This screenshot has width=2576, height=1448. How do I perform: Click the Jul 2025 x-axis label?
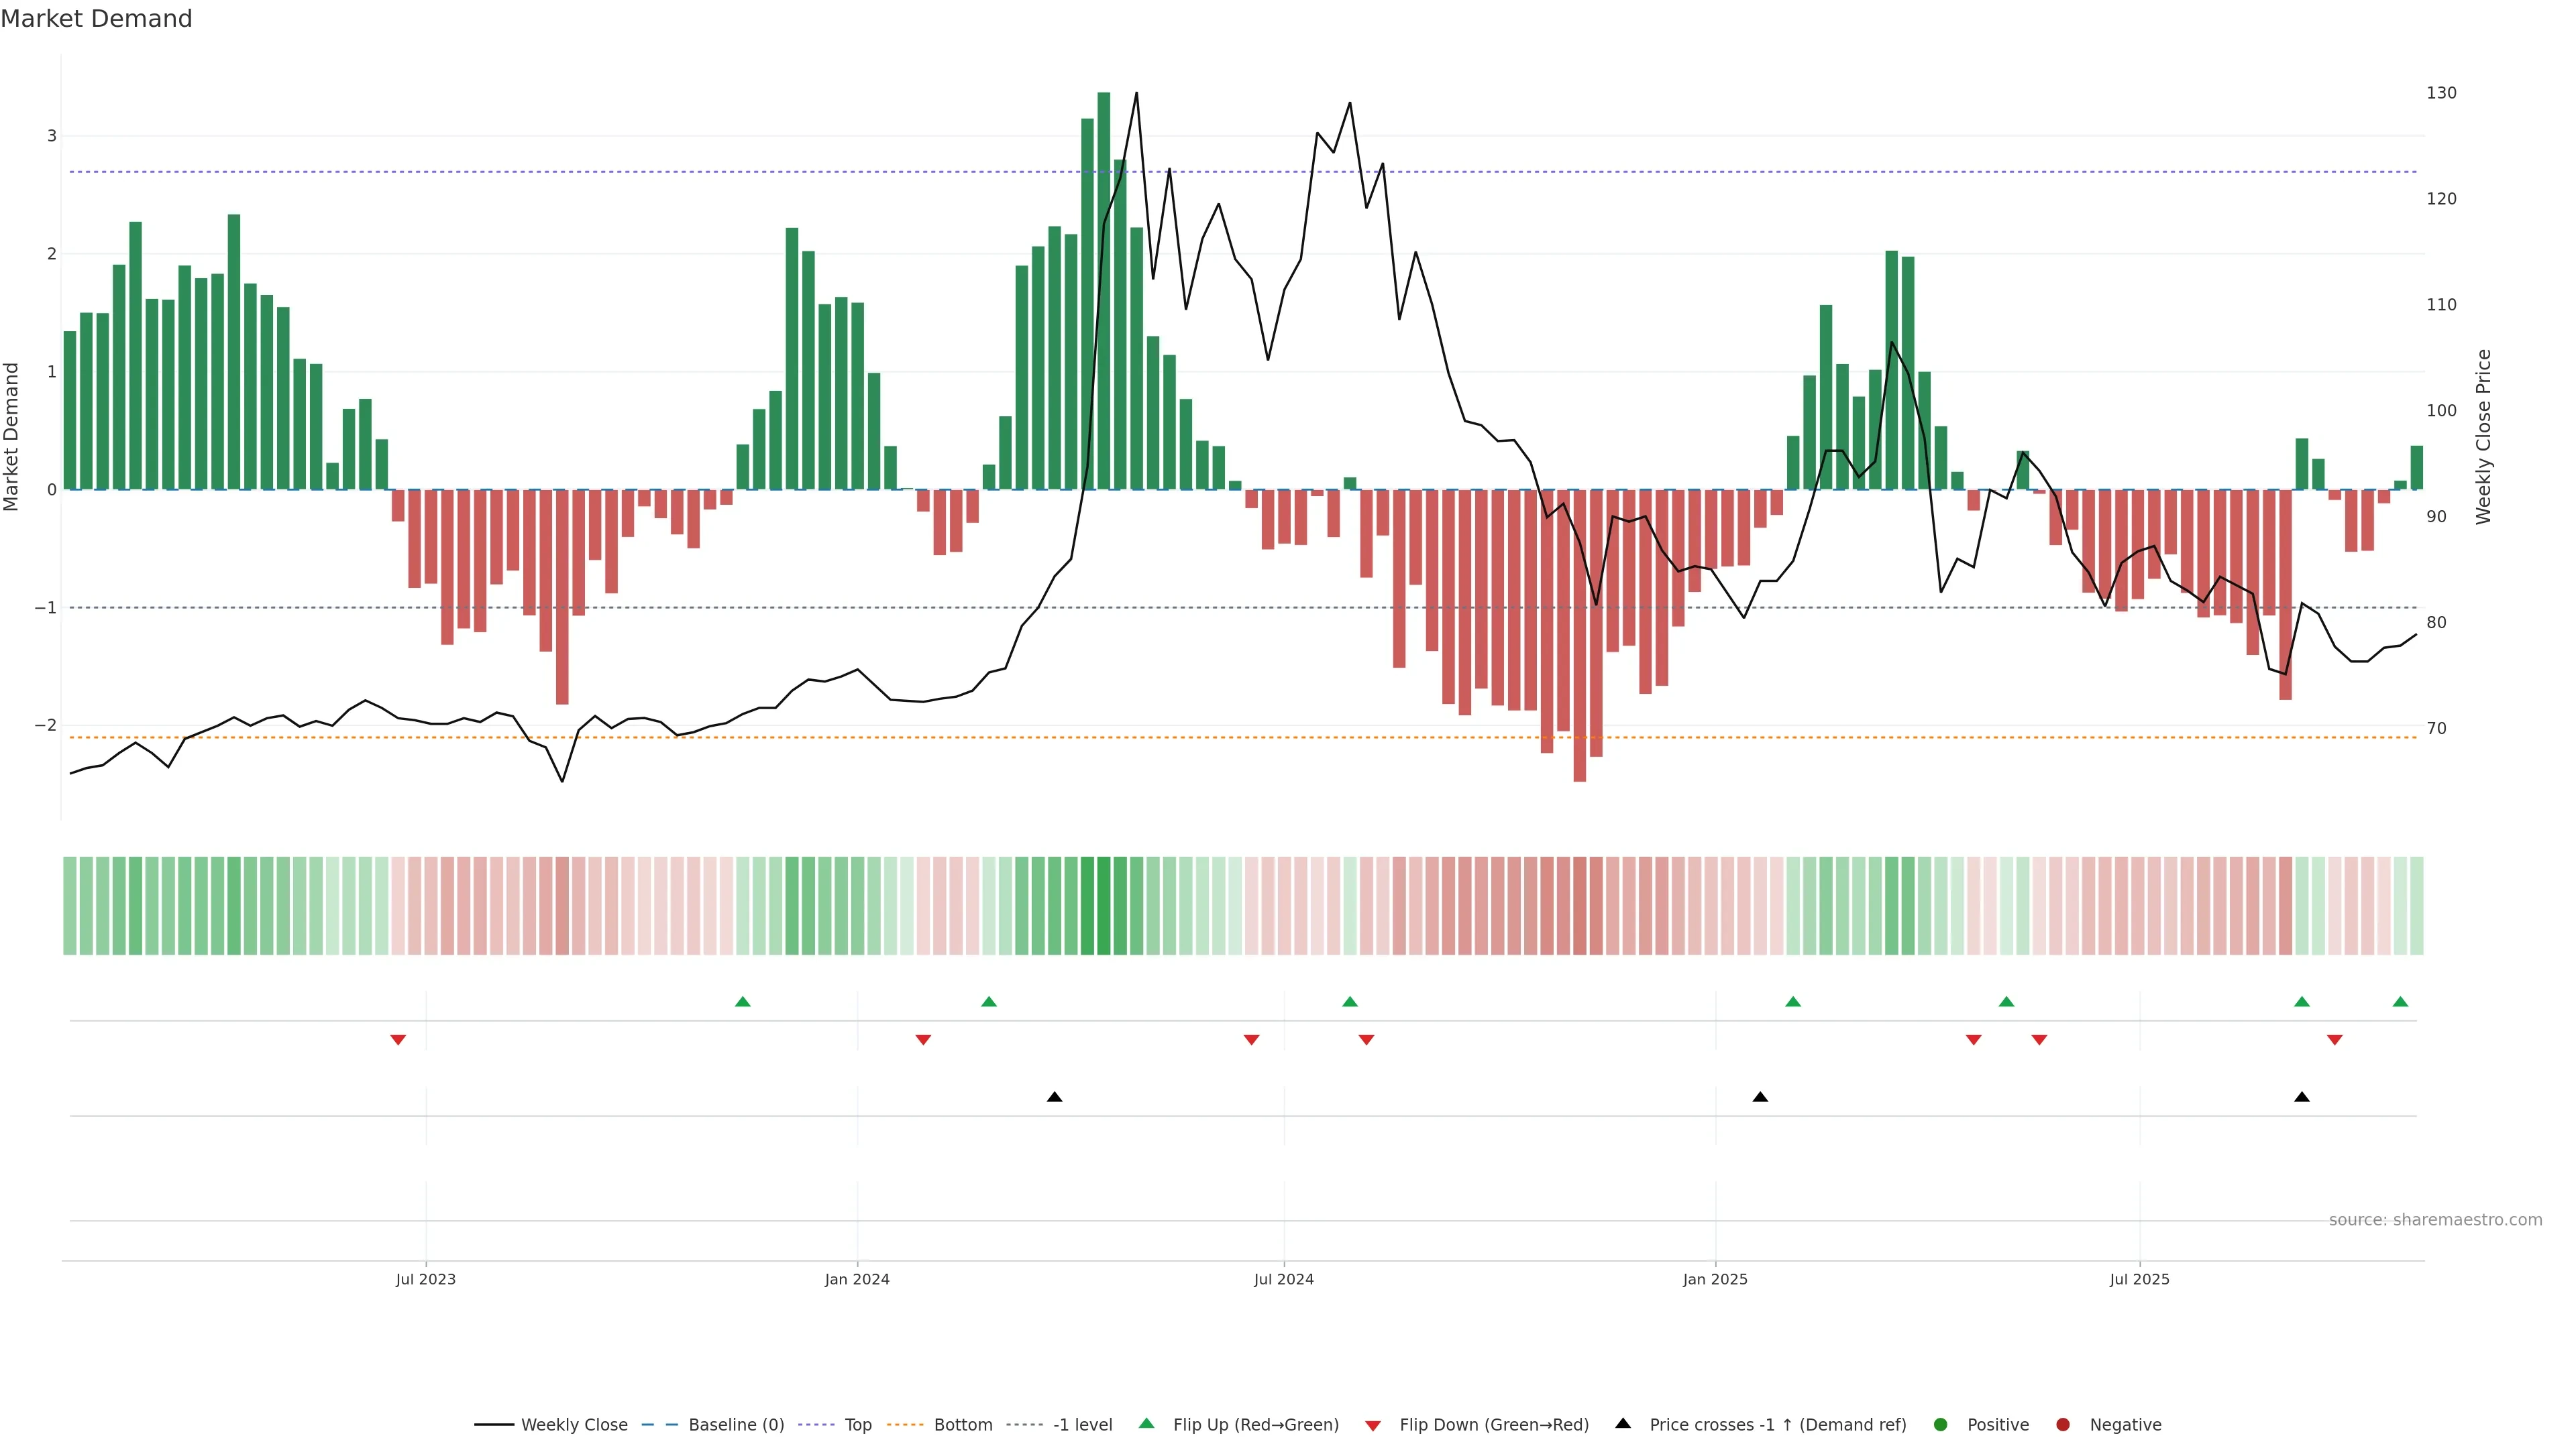2139,1279
